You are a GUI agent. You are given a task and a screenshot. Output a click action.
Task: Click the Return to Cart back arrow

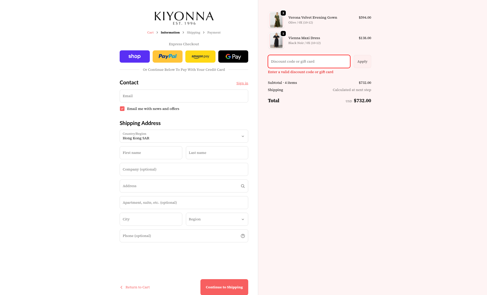click(x=121, y=287)
